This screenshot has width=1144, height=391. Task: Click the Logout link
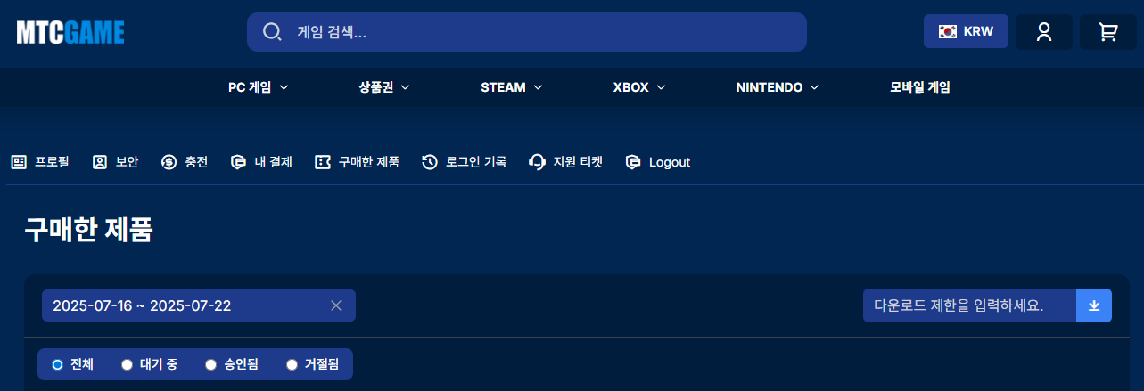pos(658,162)
